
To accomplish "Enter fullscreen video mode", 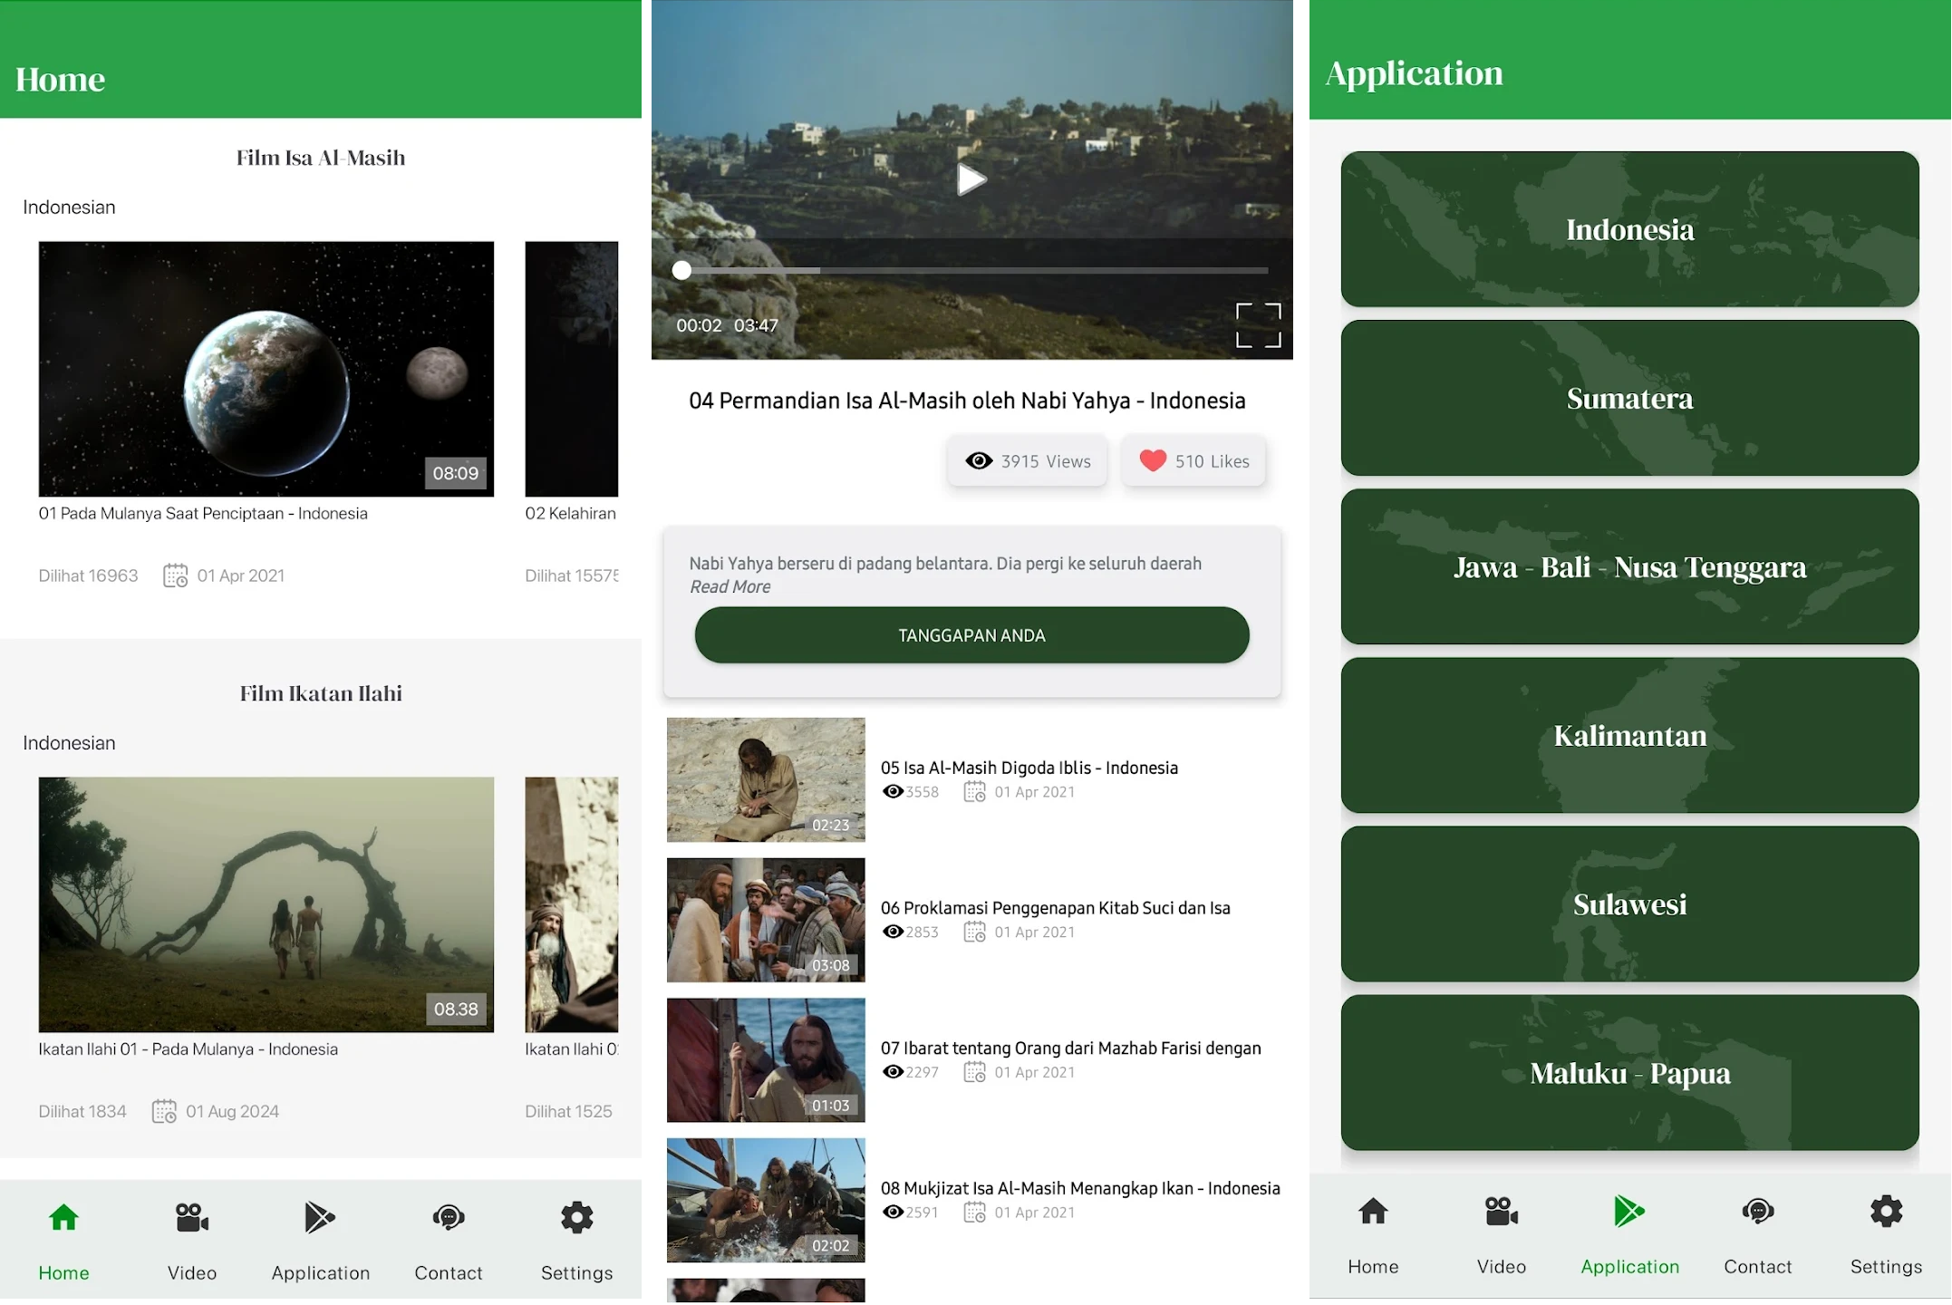I will coord(1258,325).
